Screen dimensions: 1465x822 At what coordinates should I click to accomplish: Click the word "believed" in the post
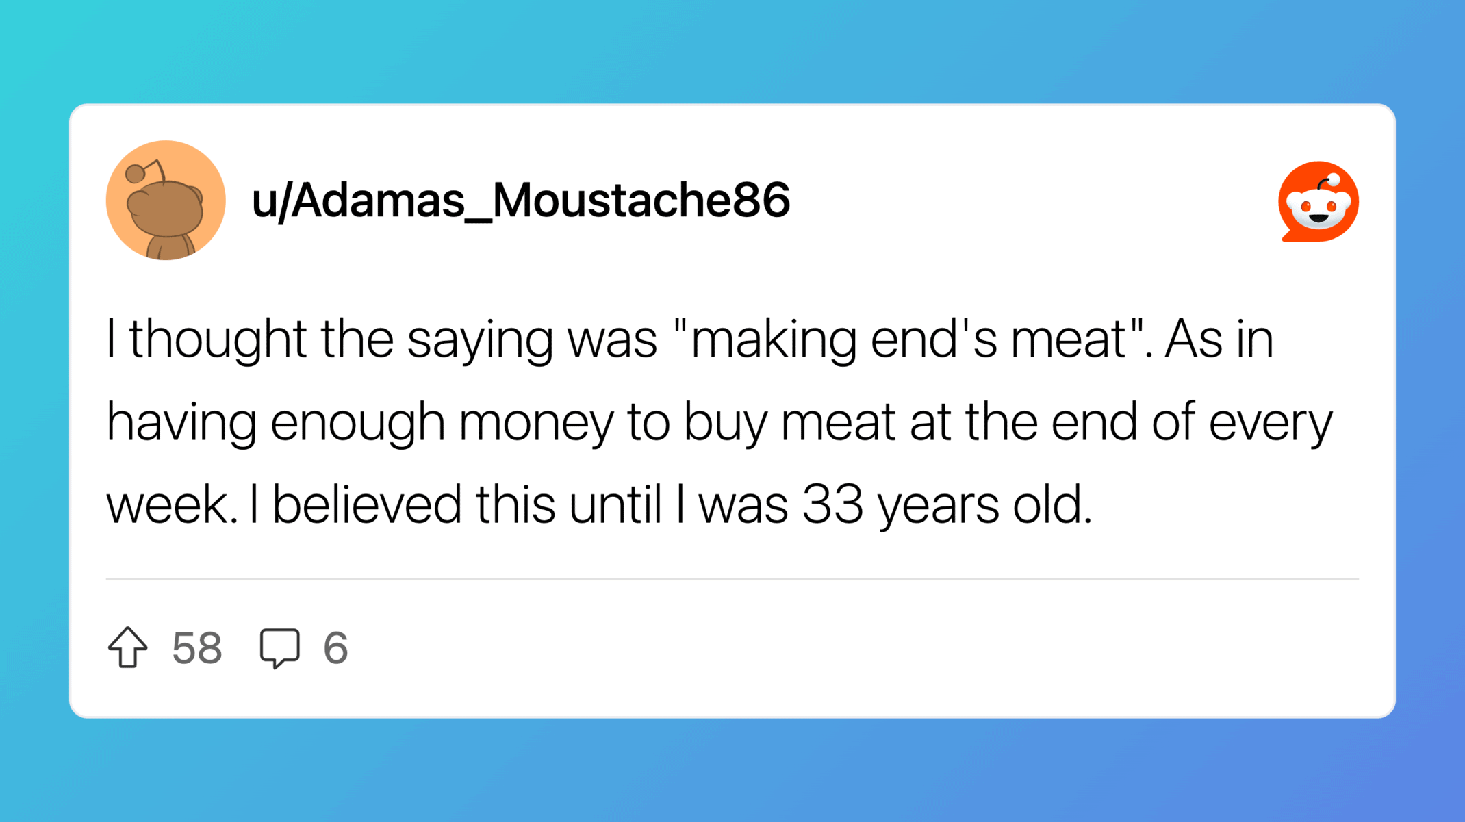367,504
